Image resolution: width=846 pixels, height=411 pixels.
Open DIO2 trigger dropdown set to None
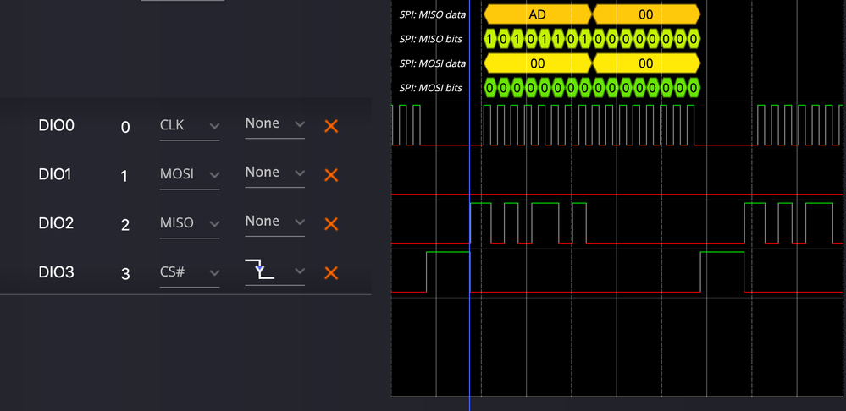(x=274, y=222)
